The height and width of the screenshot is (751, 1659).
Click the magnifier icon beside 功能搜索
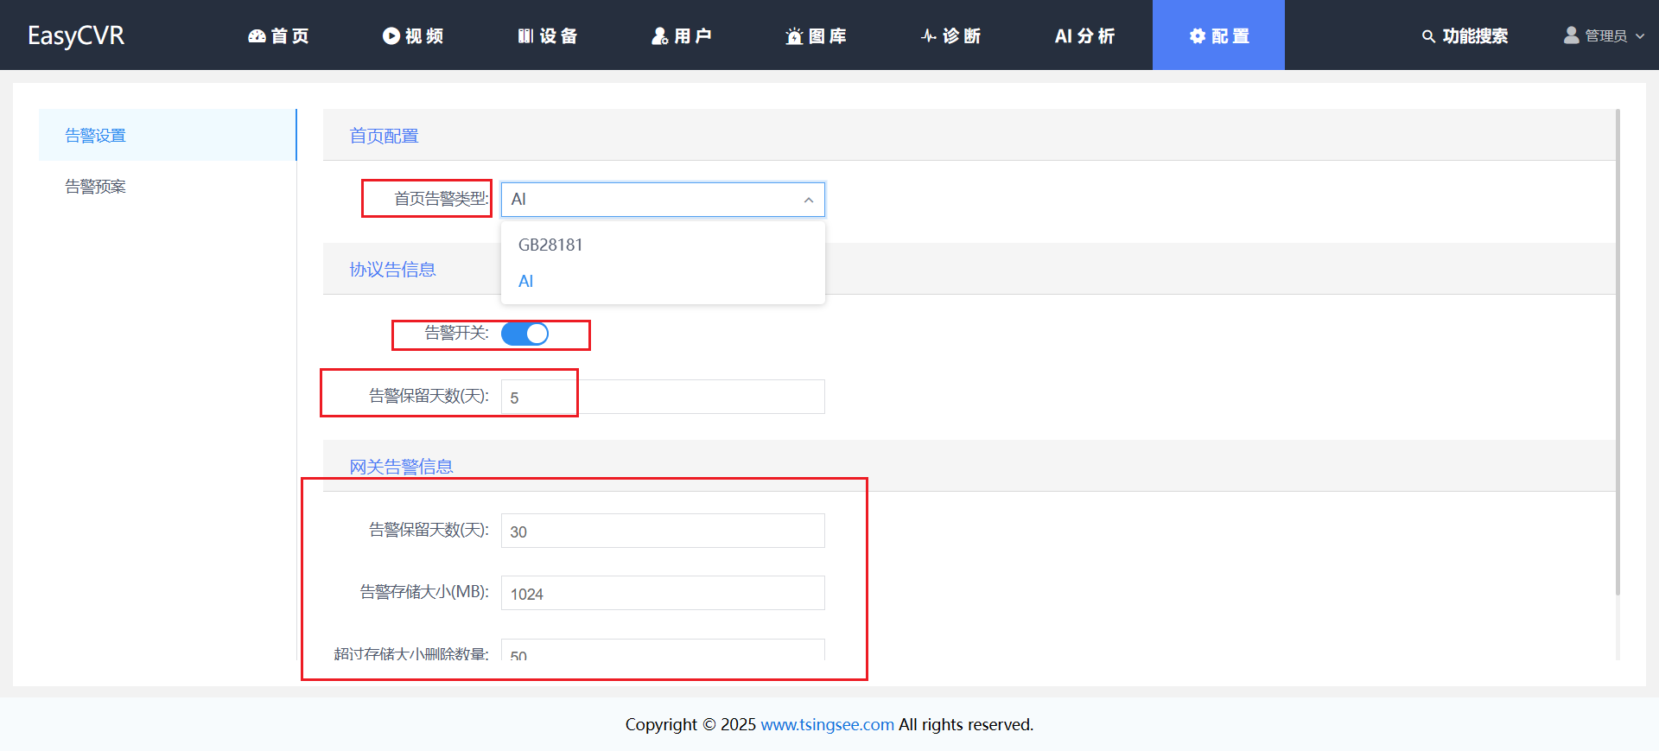pyautogui.click(x=1428, y=36)
